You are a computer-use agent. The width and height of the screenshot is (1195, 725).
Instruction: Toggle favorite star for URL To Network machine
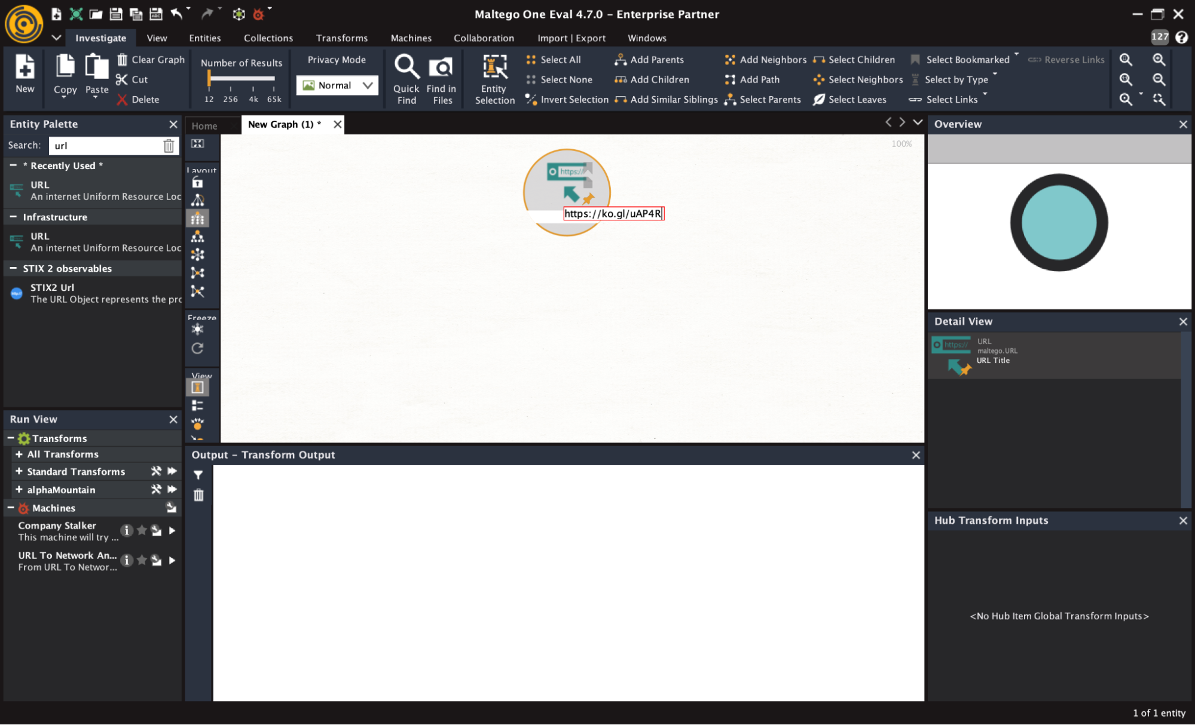(x=142, y=560)
